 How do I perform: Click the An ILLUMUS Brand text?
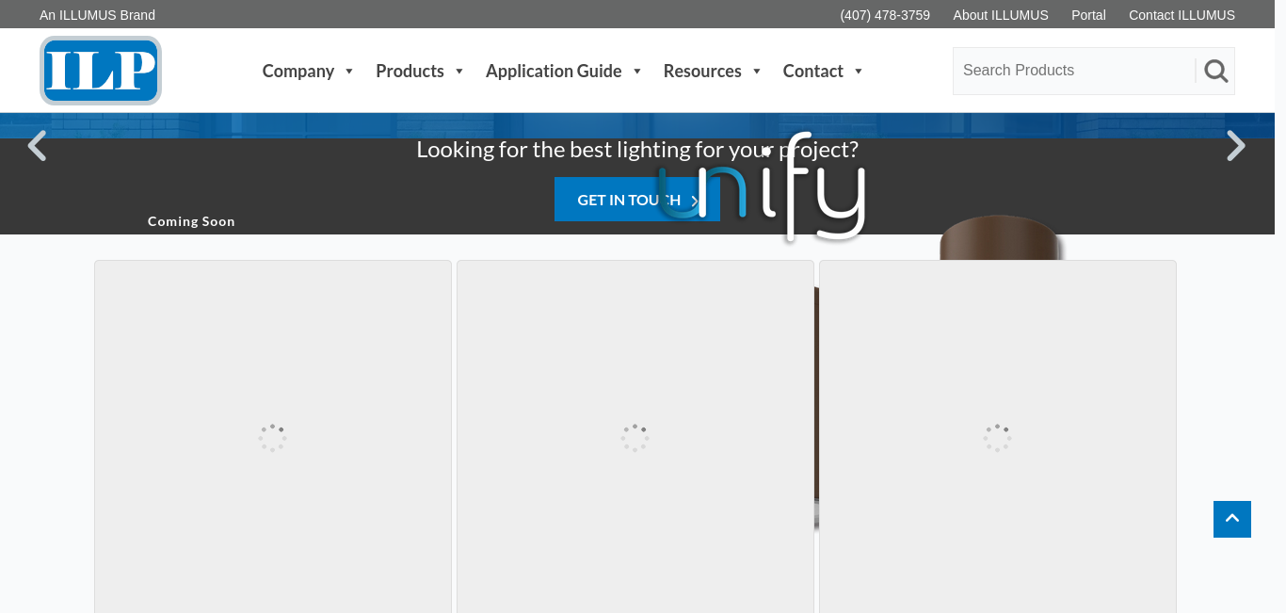(x=97, y=15)
